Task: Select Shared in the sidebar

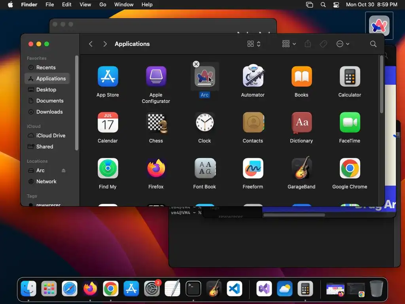Action: click(47, 146)
